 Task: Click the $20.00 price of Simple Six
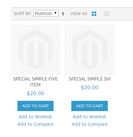coord(90,87)
